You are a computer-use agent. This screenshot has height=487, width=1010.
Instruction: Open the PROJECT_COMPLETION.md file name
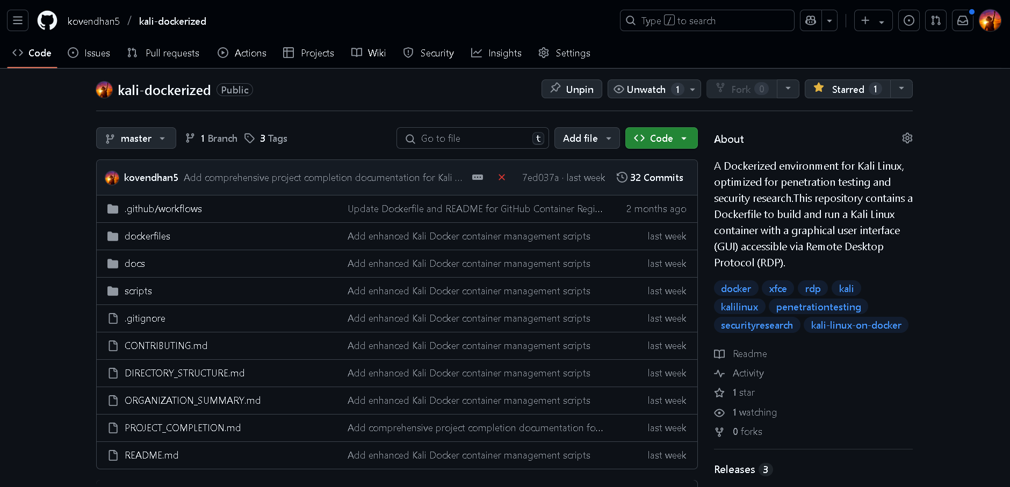(183, 428)
